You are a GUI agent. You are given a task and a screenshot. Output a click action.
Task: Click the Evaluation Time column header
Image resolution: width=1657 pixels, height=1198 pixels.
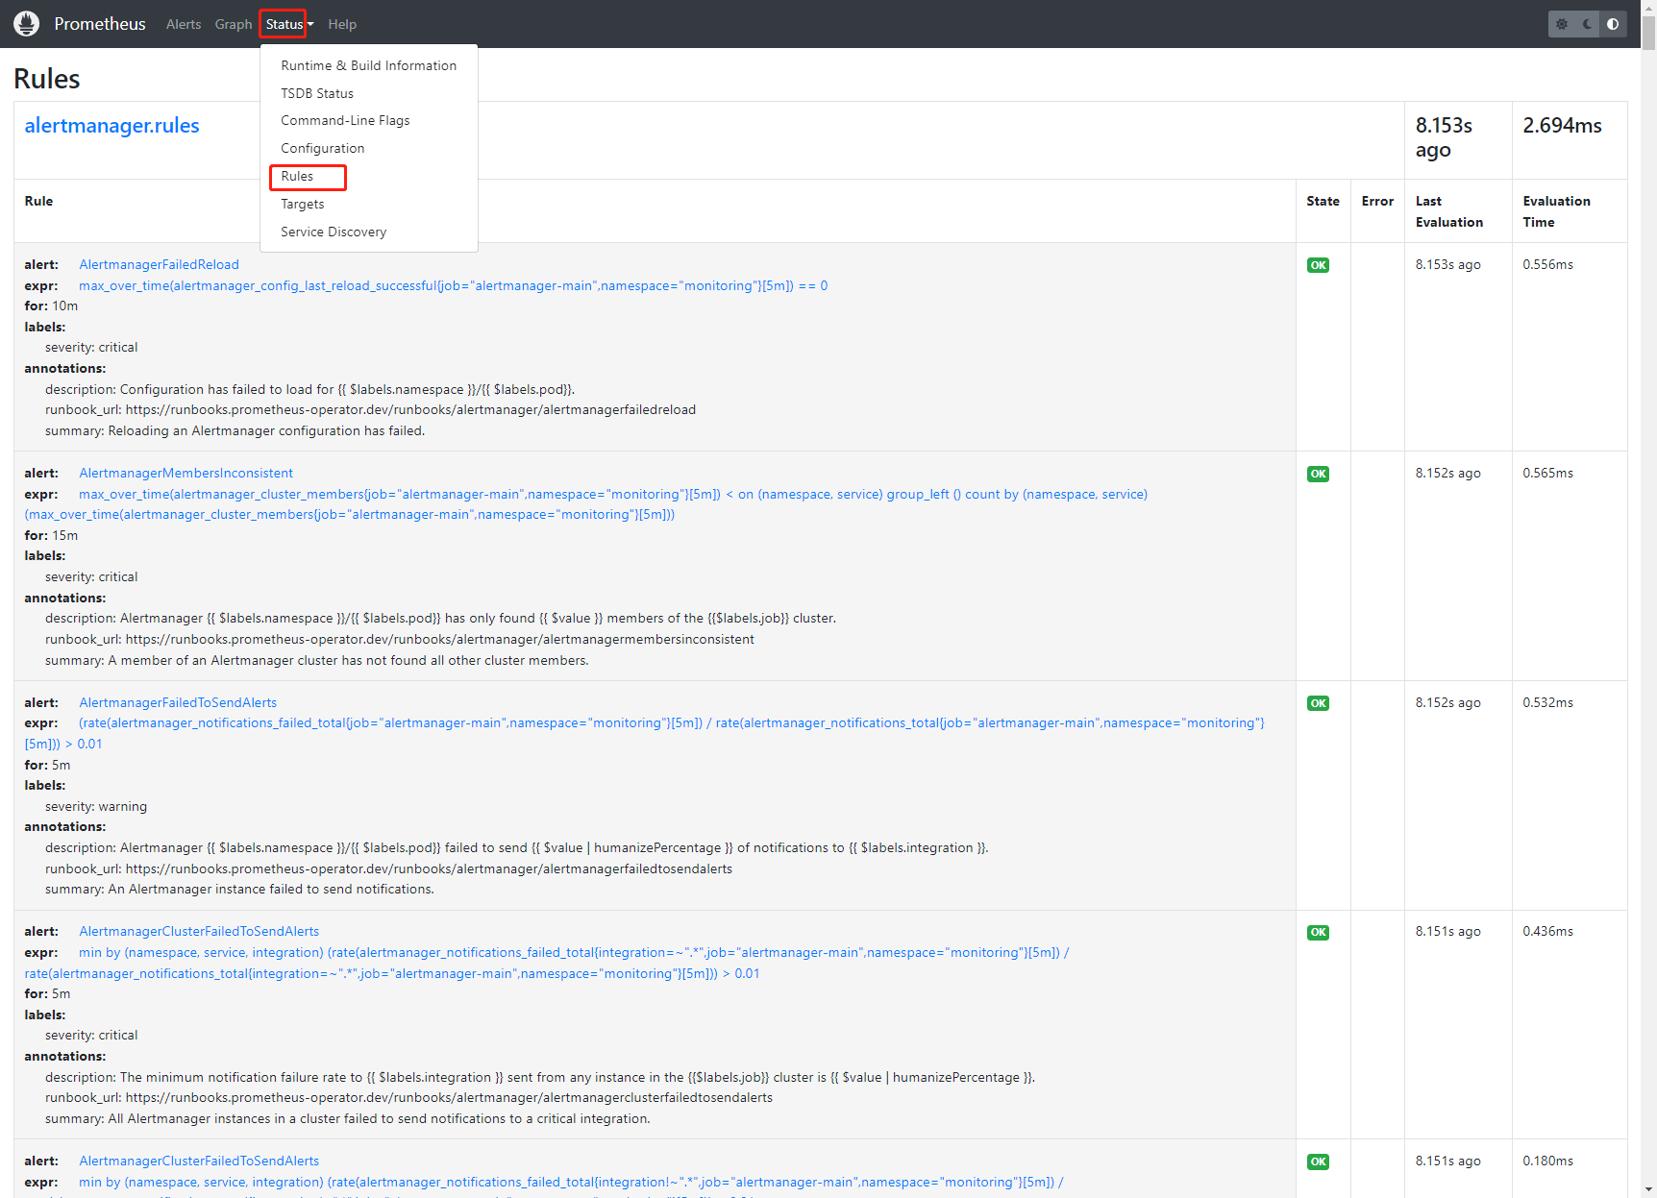point(1556,211)
